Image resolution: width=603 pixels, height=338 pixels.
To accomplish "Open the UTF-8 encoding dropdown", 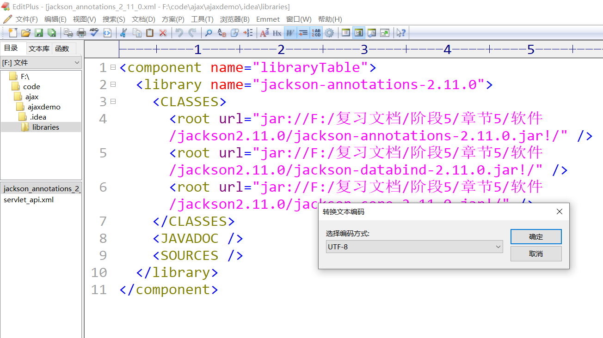I will pyautogui.click(x=414, y=247).
